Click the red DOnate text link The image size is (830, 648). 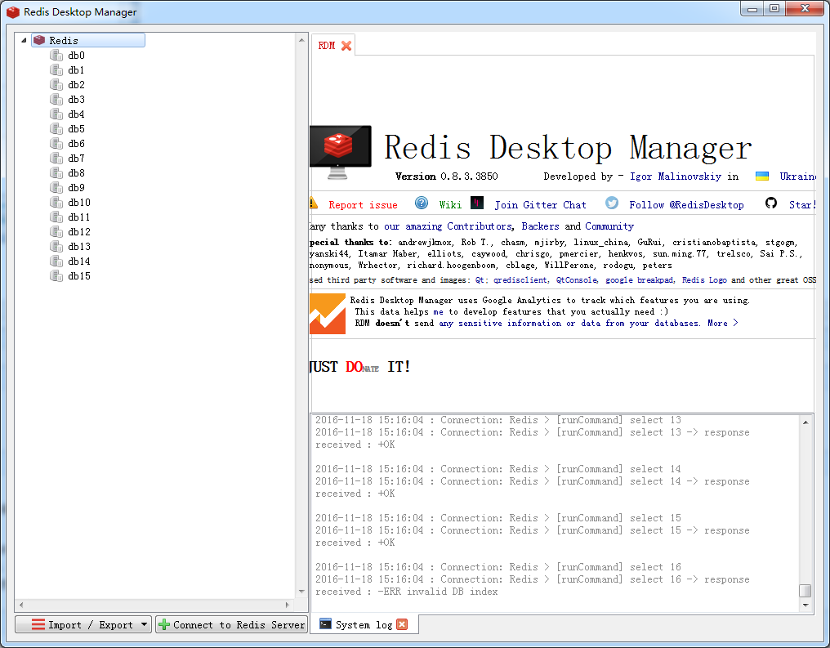362,367
